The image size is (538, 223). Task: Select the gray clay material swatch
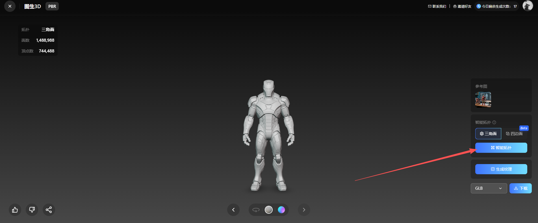(x=269, y=210)
